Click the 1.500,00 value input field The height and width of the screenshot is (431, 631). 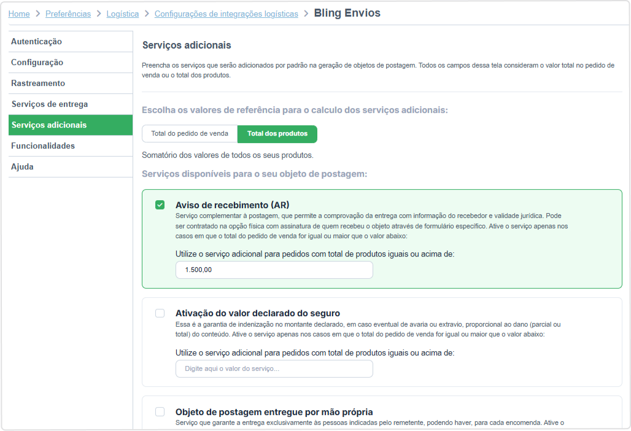[274, 270]
